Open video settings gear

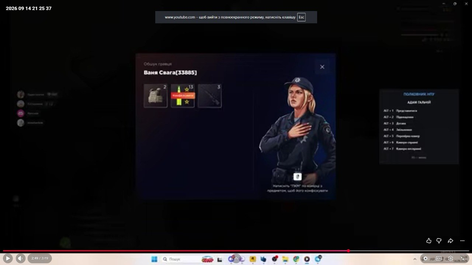[451, 258]
